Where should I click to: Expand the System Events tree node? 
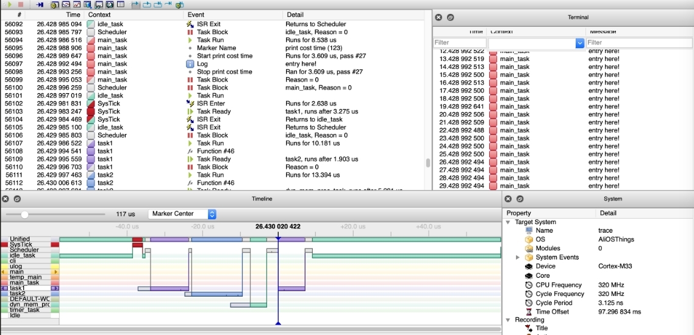click(518, 257)
